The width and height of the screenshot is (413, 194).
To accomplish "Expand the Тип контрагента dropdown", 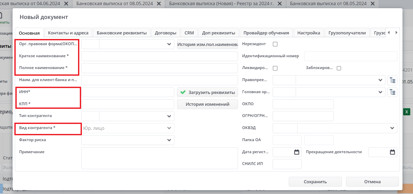I will tap(169, 116).
